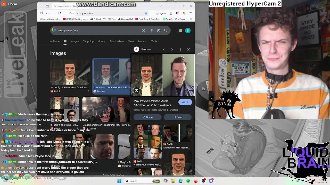Image resolution: width=330 pixels, height=185 pixels.
Task: Select the Shopping search tab
Action: [x=88, y=41]
